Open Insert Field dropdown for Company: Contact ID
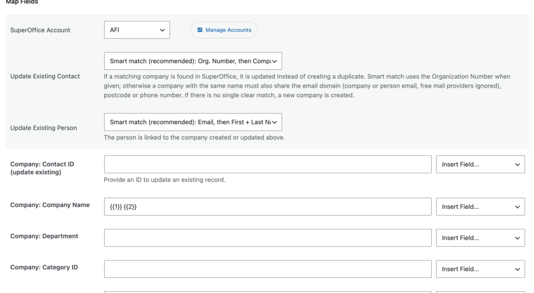Viewport: 534px width, 293px height. tap(480, 164)
